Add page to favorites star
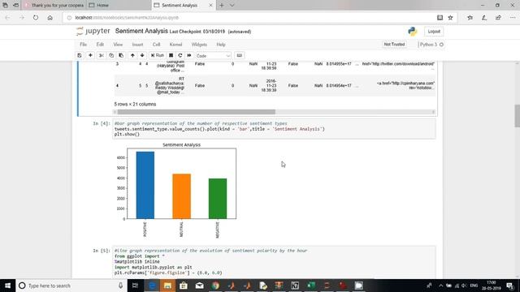This screenshot has height=292, width=520. [x=450, y=18]
